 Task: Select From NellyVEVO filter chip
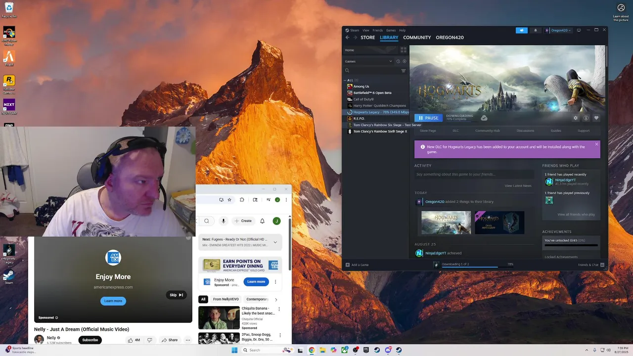click(x=226, y=299)
